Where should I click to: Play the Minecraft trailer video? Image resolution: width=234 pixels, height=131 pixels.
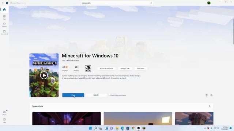[x=44, y=75]
